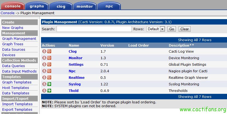Click the Syslog version 1.22 cell
The height and width of the screenshot is (114, 227).
click(104, 84)
